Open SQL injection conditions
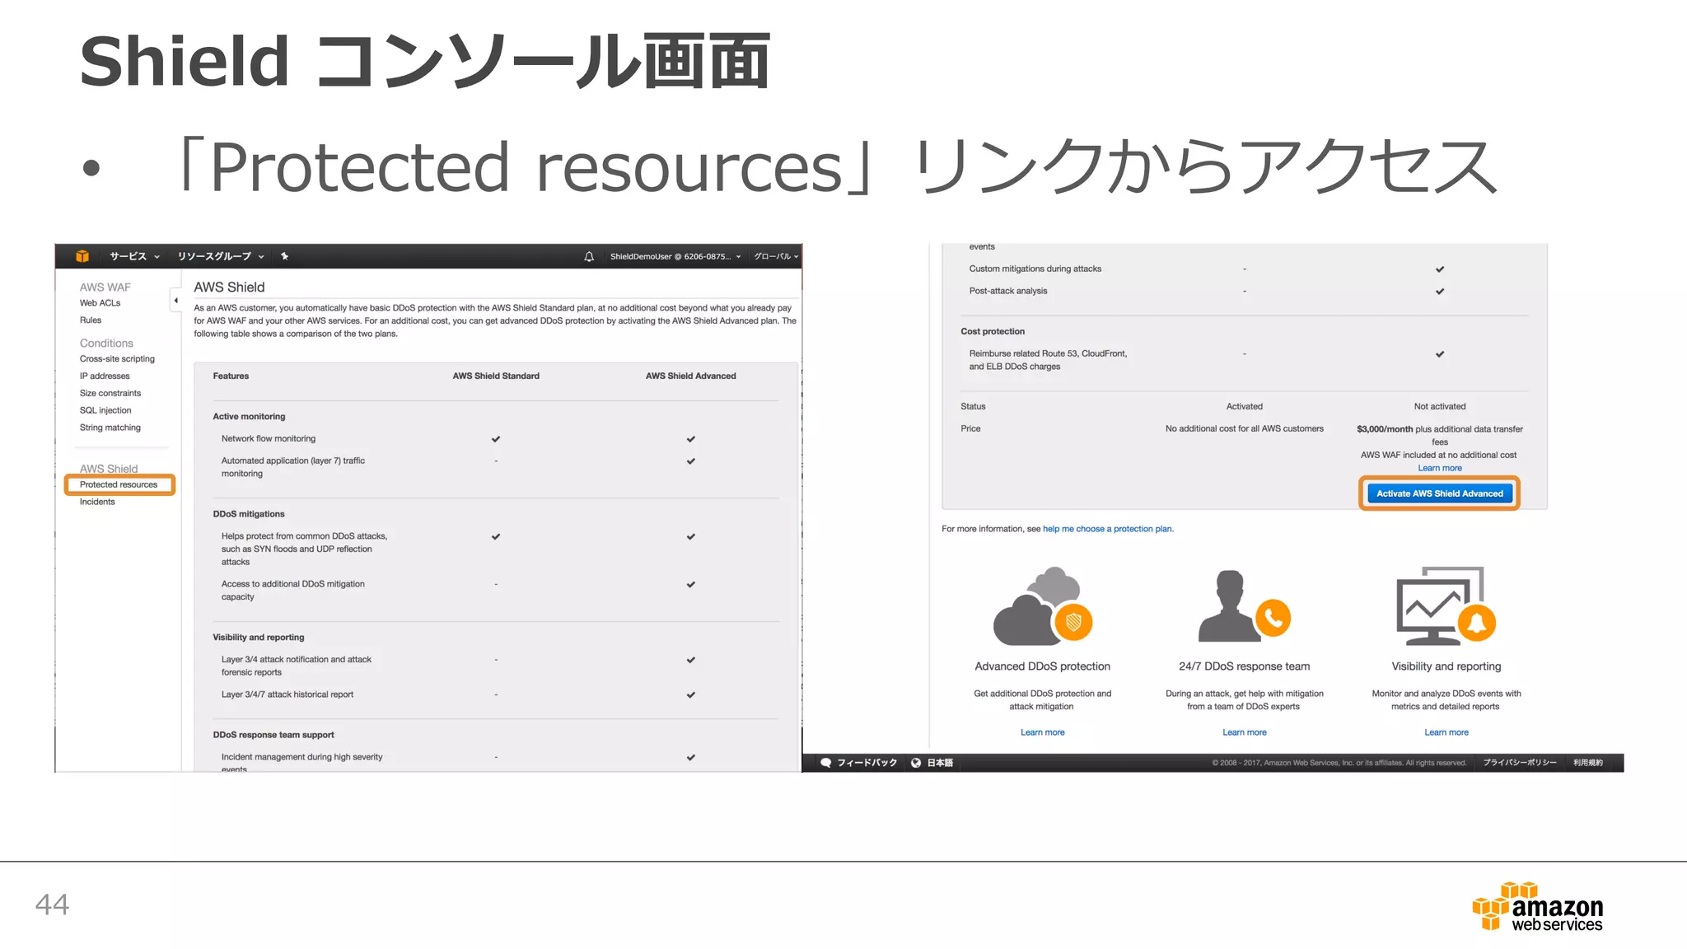The image size is (1687, 949). coord(105,411)
